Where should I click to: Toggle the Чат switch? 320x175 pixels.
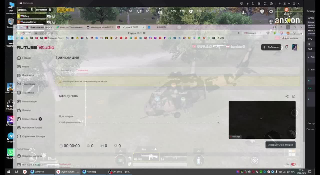[x=293, y=164]
